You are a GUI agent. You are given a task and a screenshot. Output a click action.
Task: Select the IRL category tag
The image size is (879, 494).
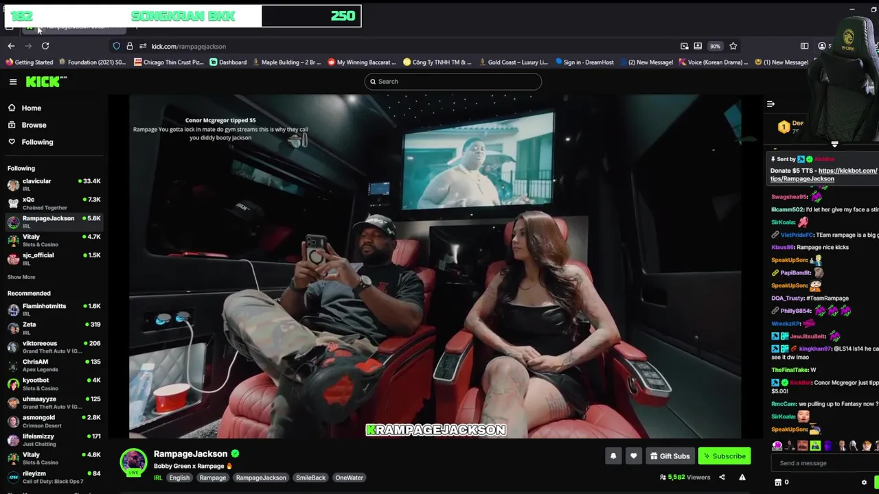[158, 478]
